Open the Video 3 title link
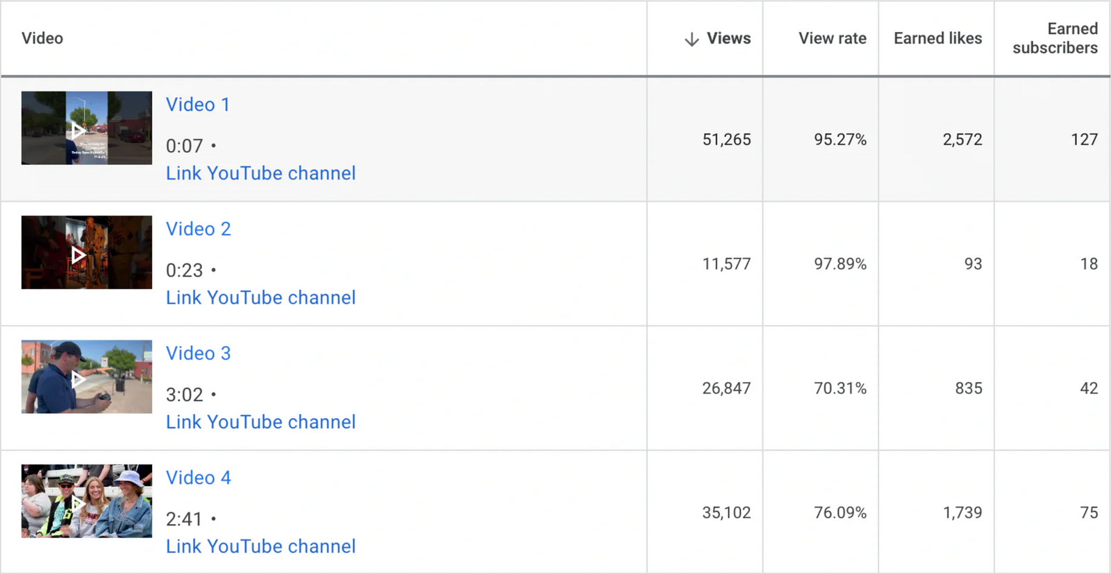The width and height of the screenshot is (1111, 574). [199, 354]
